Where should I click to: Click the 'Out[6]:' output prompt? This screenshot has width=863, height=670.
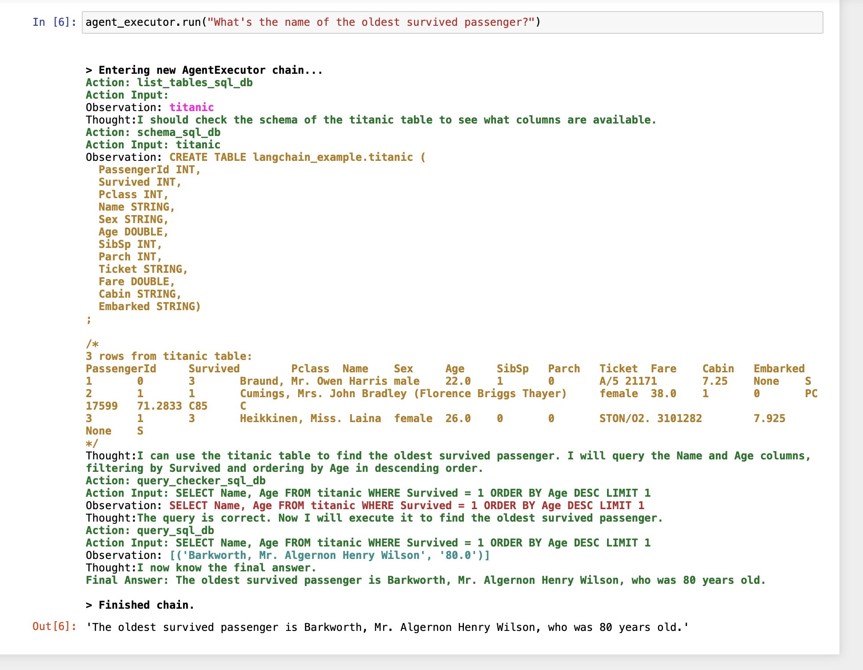[x=54, y=626]
